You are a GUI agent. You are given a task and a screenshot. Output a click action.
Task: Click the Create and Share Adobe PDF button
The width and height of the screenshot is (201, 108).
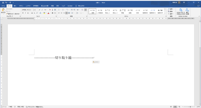181,12
